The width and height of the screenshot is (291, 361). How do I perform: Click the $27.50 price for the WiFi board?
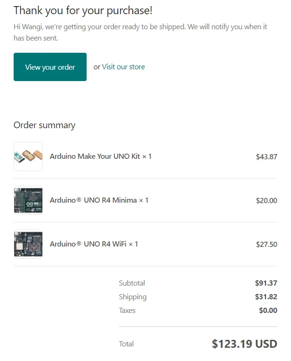[x=266, y=245]
